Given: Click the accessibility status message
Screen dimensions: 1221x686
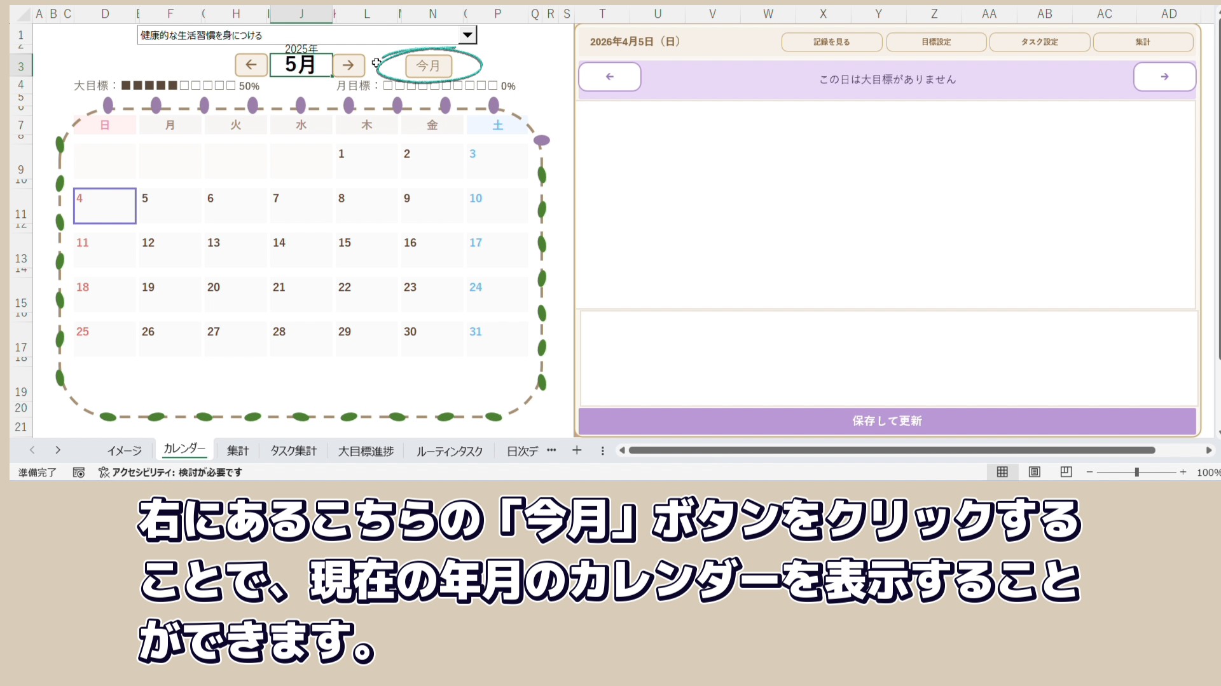Looking at the screenshot, I should click(x=170, y=473).
